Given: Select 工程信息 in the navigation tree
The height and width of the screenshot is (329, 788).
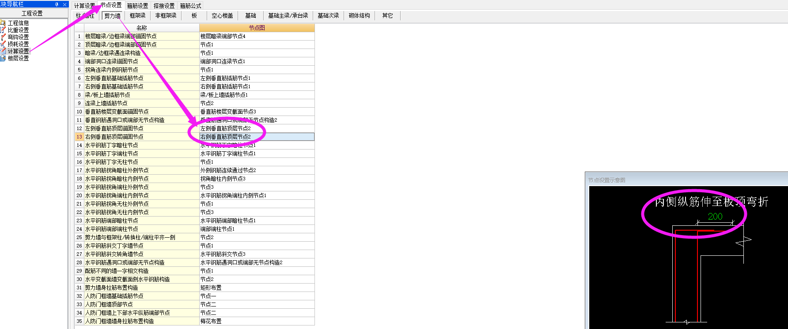Looking at the screenshot, I should click(18, 23).
